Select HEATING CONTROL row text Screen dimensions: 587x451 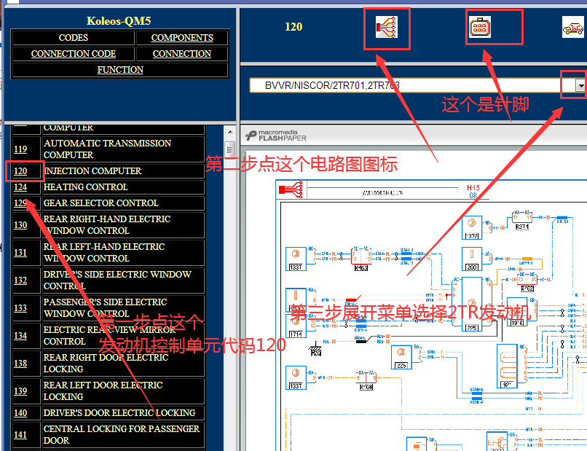point(86,187)
